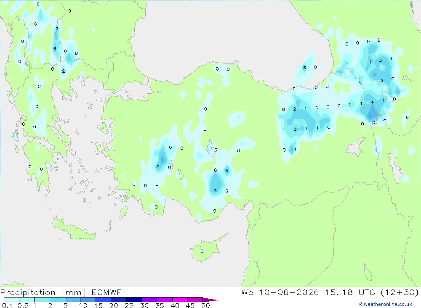Viewport: 421px width, 308px height.
Task: Click the "Precipitation [mm]" title text
Action: [43, 292]
